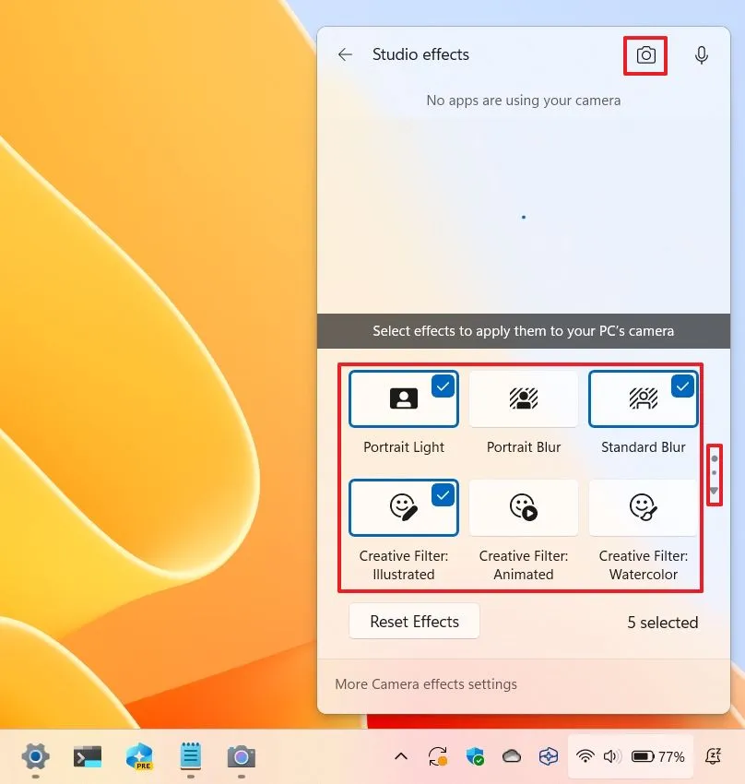Select the Creative Filter: Watercolor effect tile

click(x=643, y=507)
